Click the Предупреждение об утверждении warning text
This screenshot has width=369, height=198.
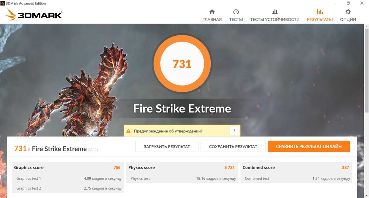coord(168,131)
